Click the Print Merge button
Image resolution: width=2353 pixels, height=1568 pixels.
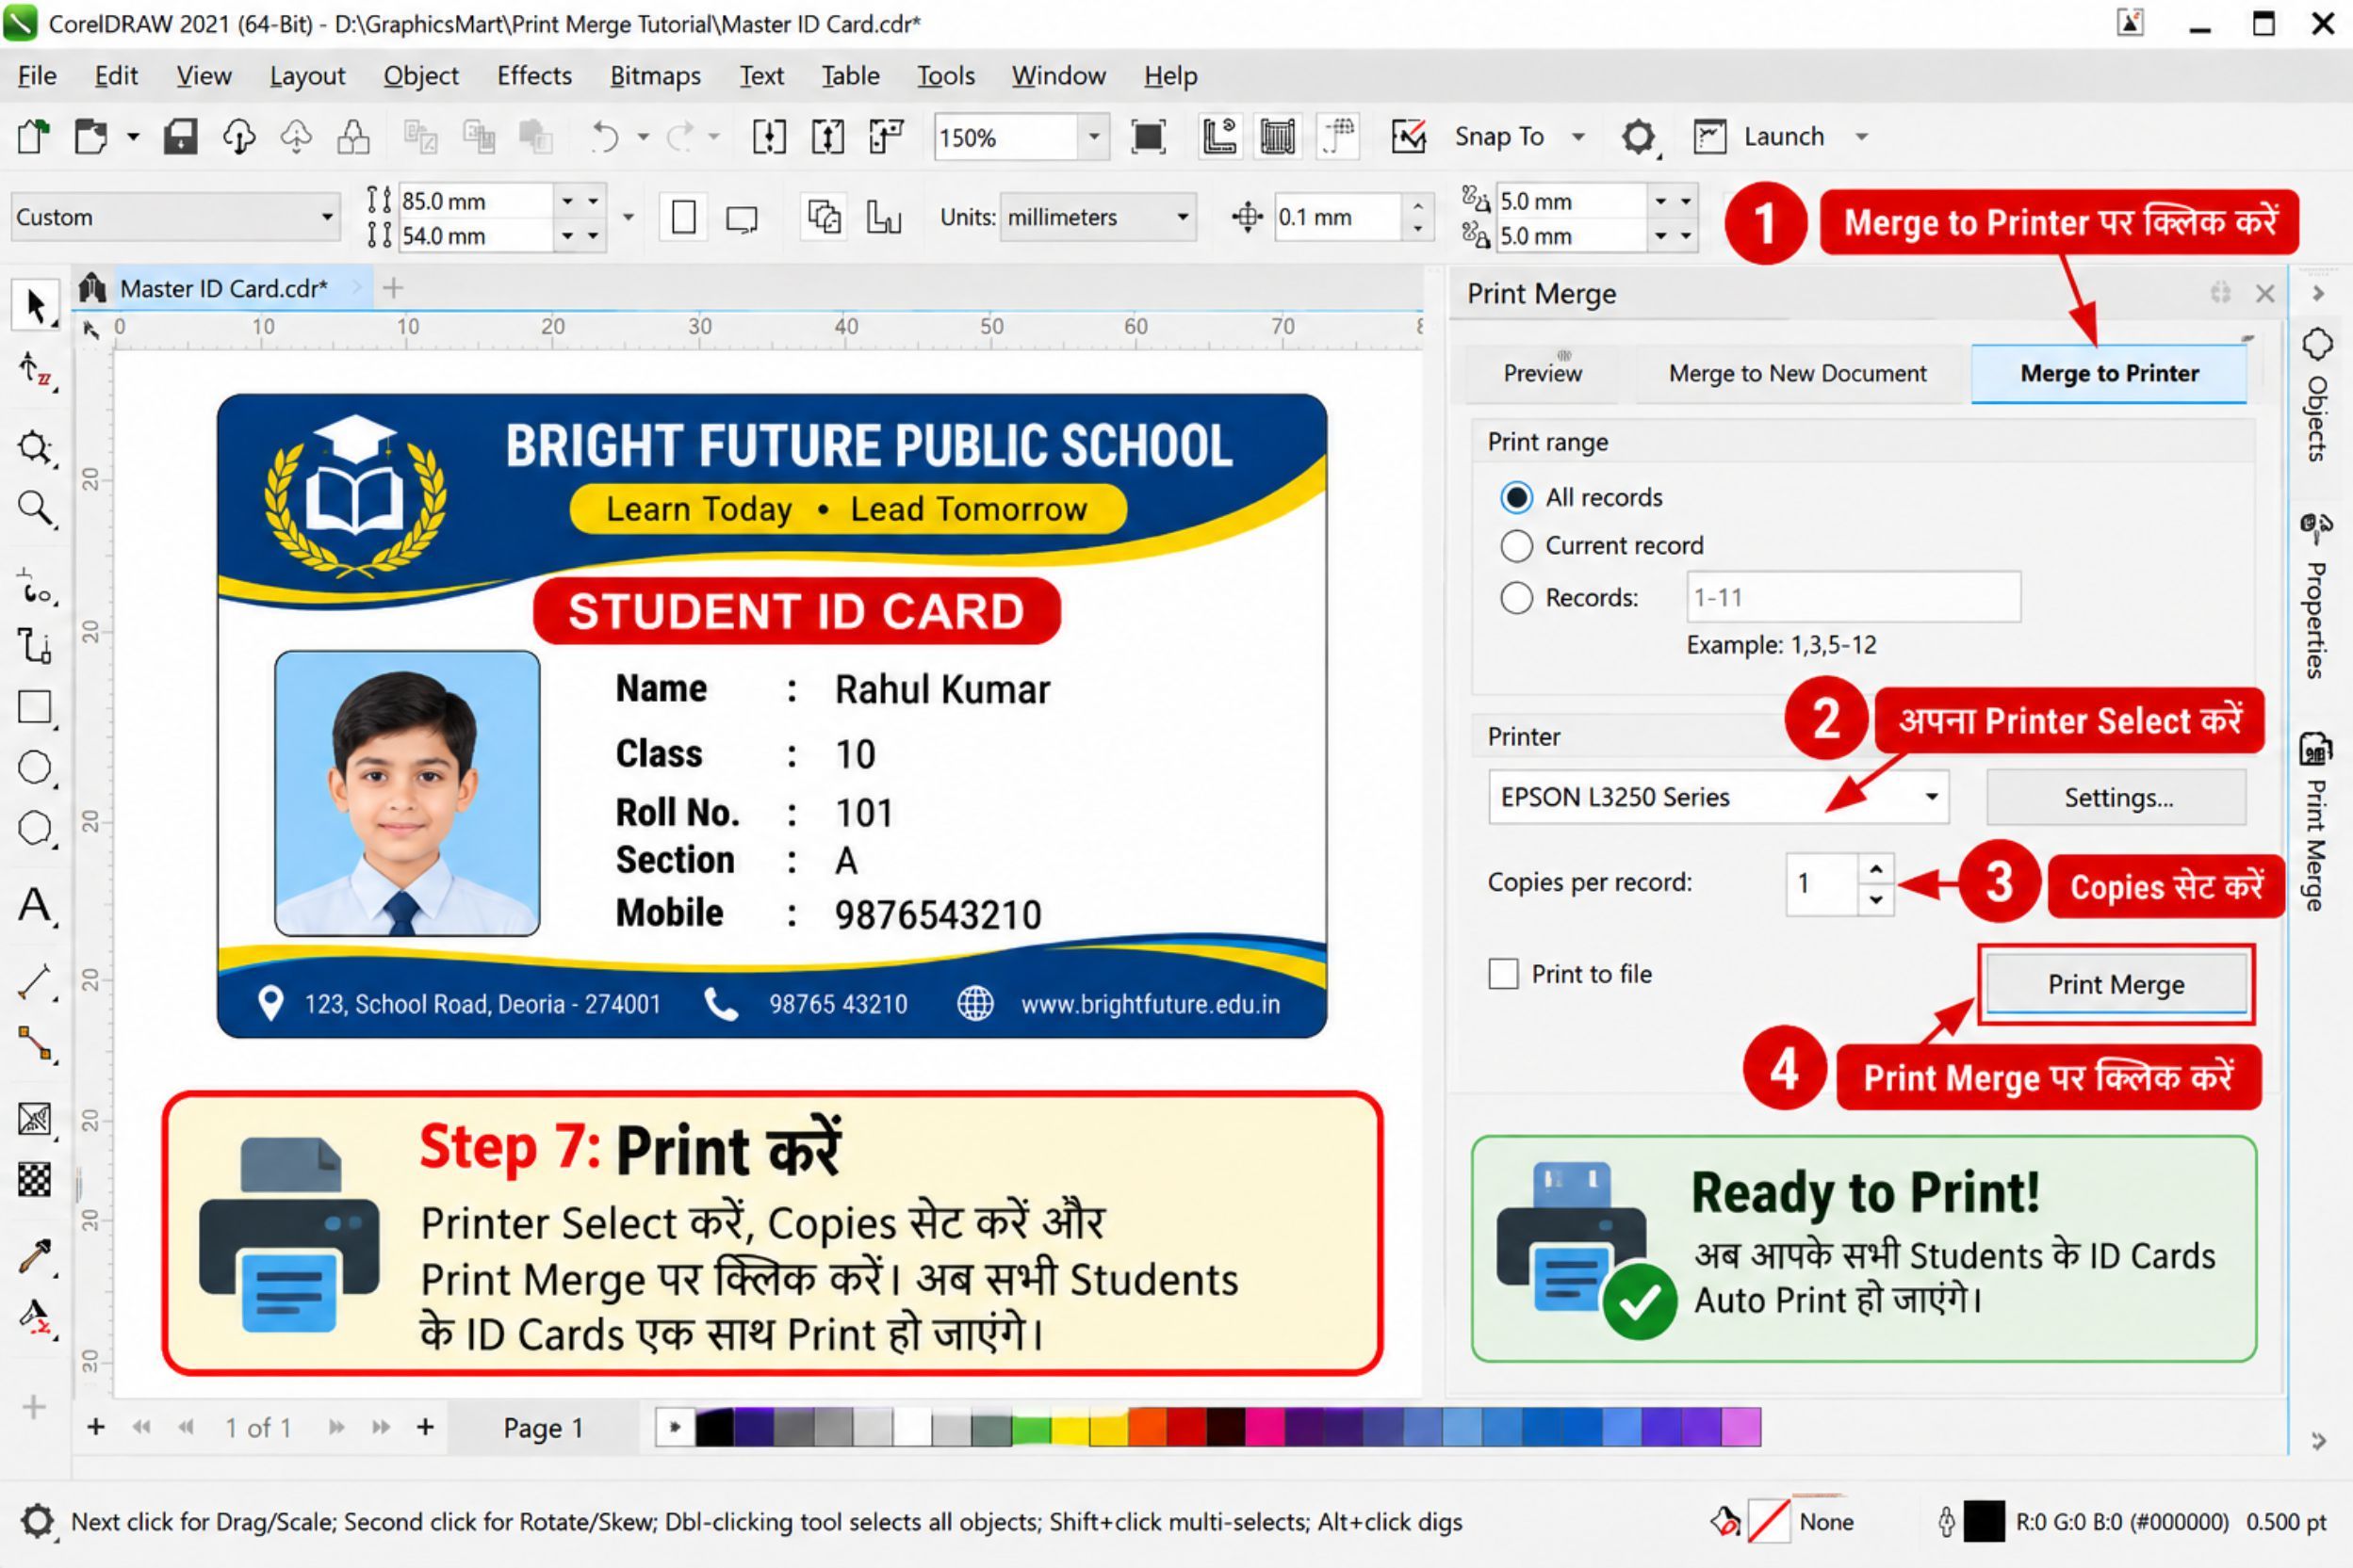(x=2116, y=984)
